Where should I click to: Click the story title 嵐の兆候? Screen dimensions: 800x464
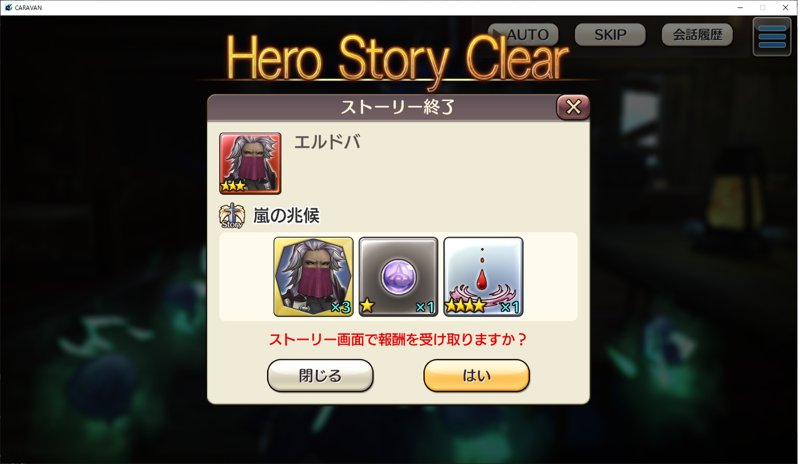click(x=286, y=215)
